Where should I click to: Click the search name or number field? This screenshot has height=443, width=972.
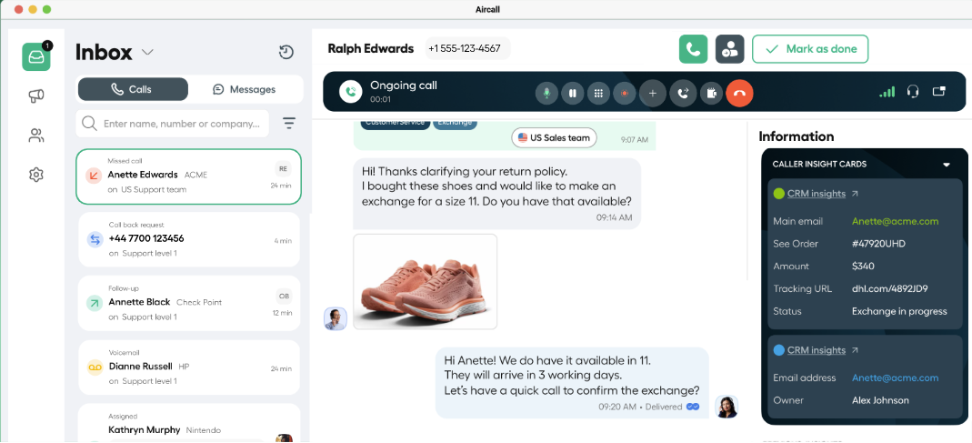(182, 123)
